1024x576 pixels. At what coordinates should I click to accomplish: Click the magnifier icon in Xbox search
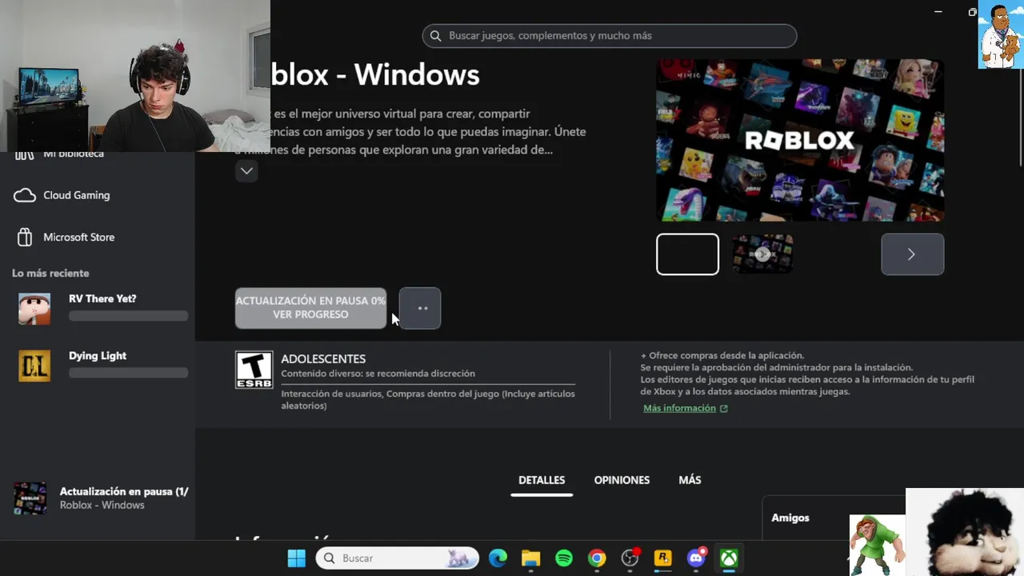click(436, 36)
